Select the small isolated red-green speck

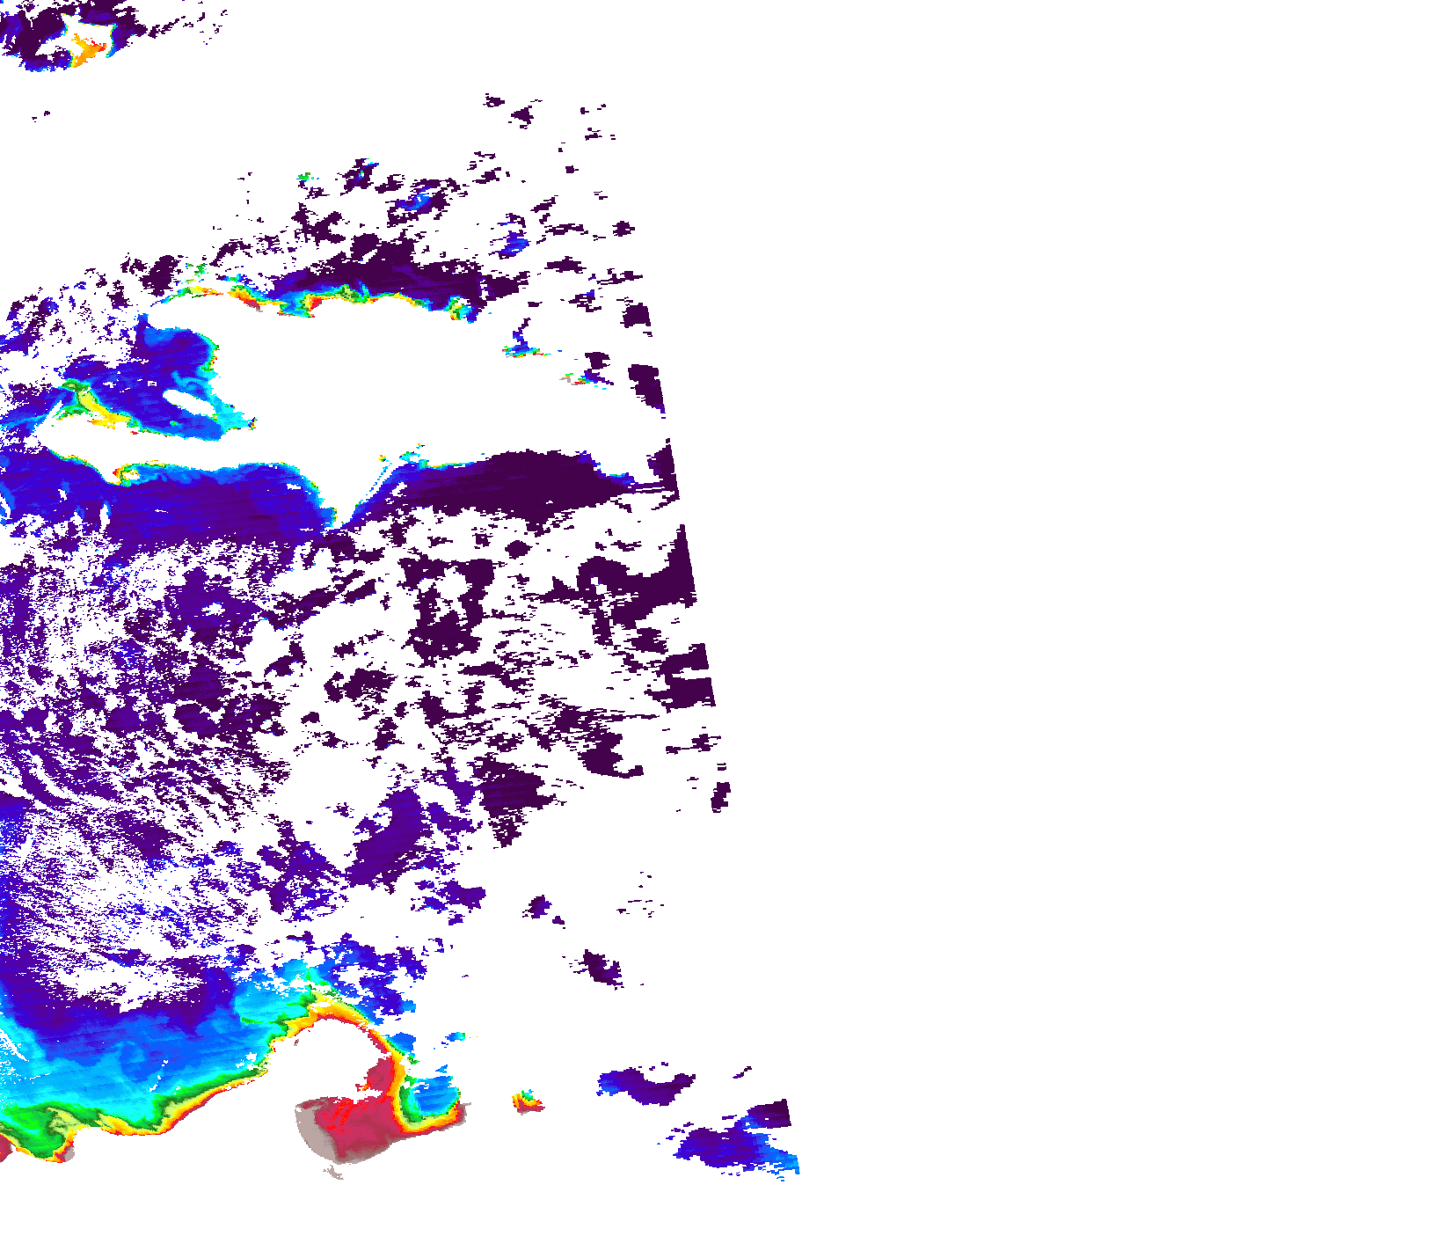click(526, 1101)
